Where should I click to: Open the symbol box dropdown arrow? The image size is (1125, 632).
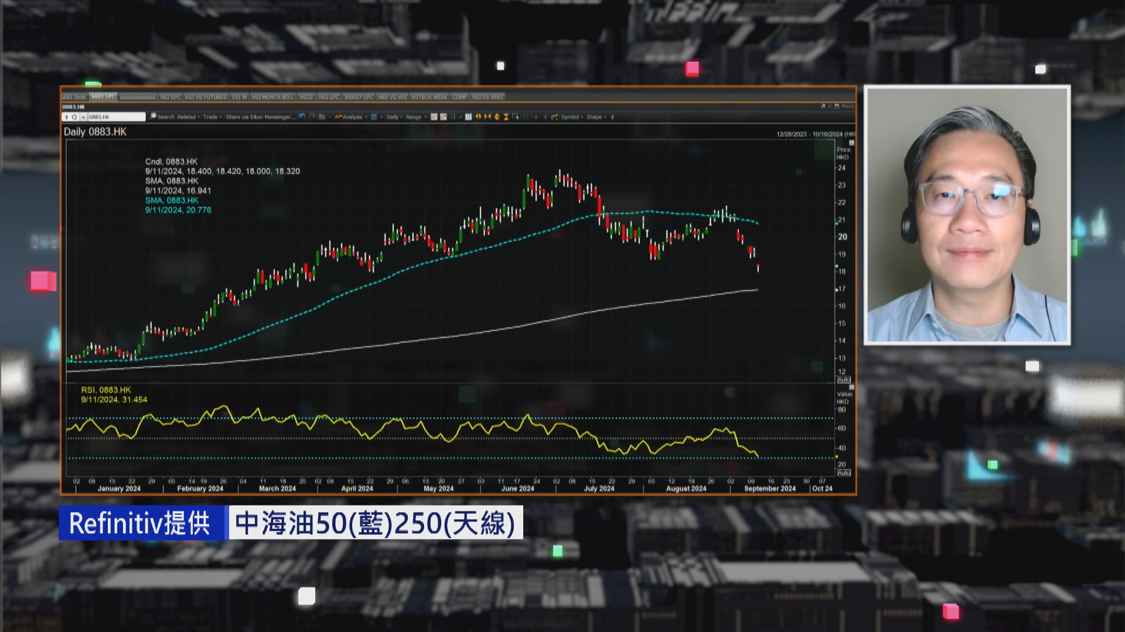(x=83, y=116)
